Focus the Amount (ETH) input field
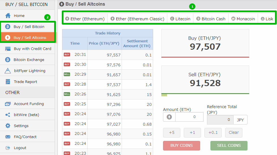277x155 pixels. (x=189, y=117)
